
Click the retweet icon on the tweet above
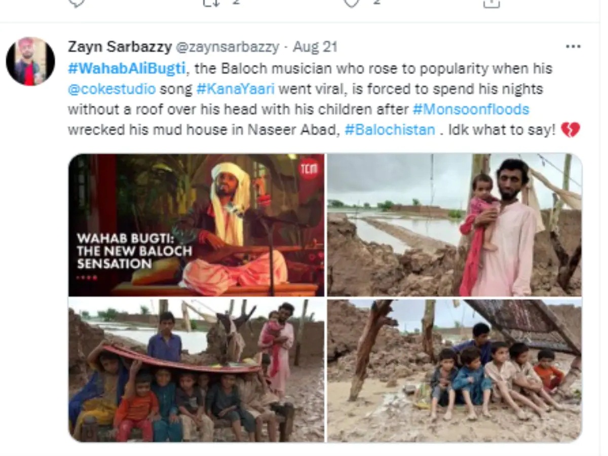(211, 3)
